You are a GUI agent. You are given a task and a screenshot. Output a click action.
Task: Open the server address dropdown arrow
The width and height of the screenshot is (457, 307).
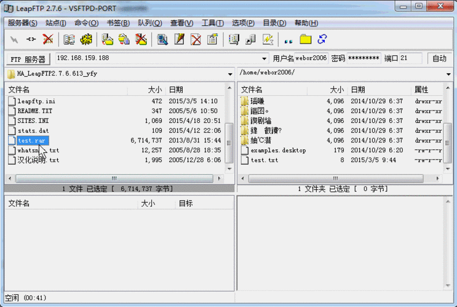264,58
